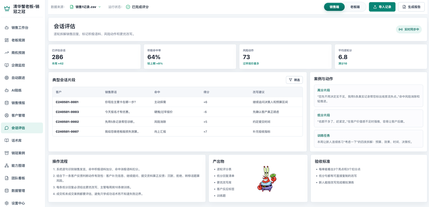Click the 销冠案例 archive icon

point(7,153)
